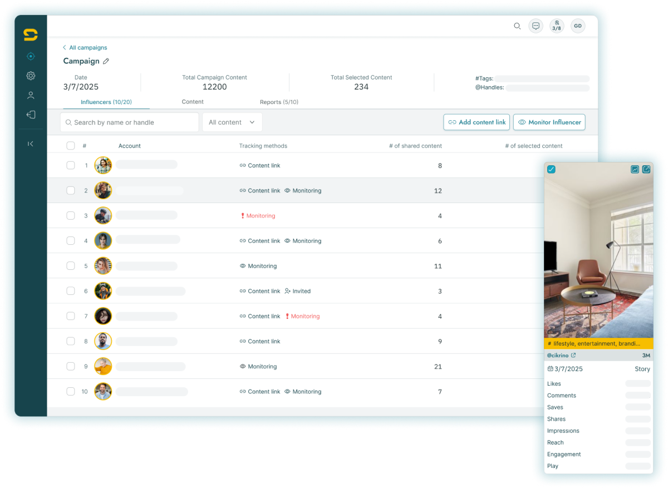668x488 pixels.
Task: Click yellow lifestyle, entertainment tags bar
Action: tap(598, 344)
